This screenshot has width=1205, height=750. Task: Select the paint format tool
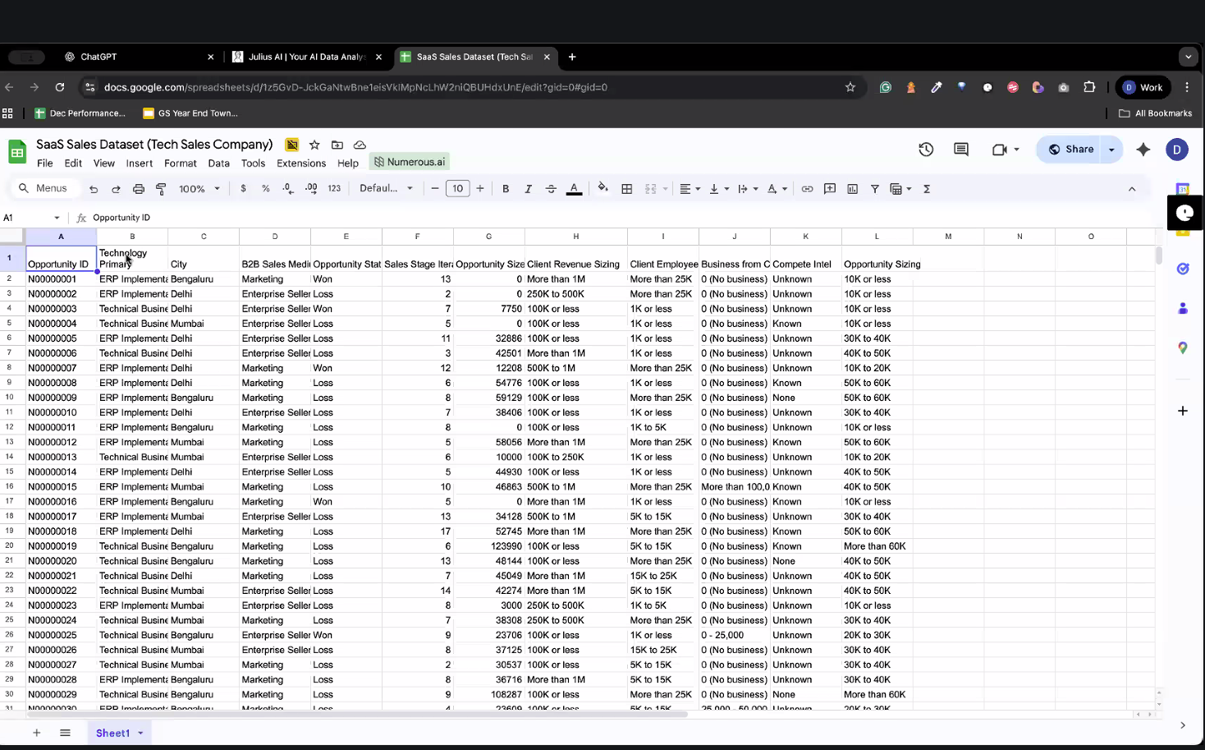(161, 189)
